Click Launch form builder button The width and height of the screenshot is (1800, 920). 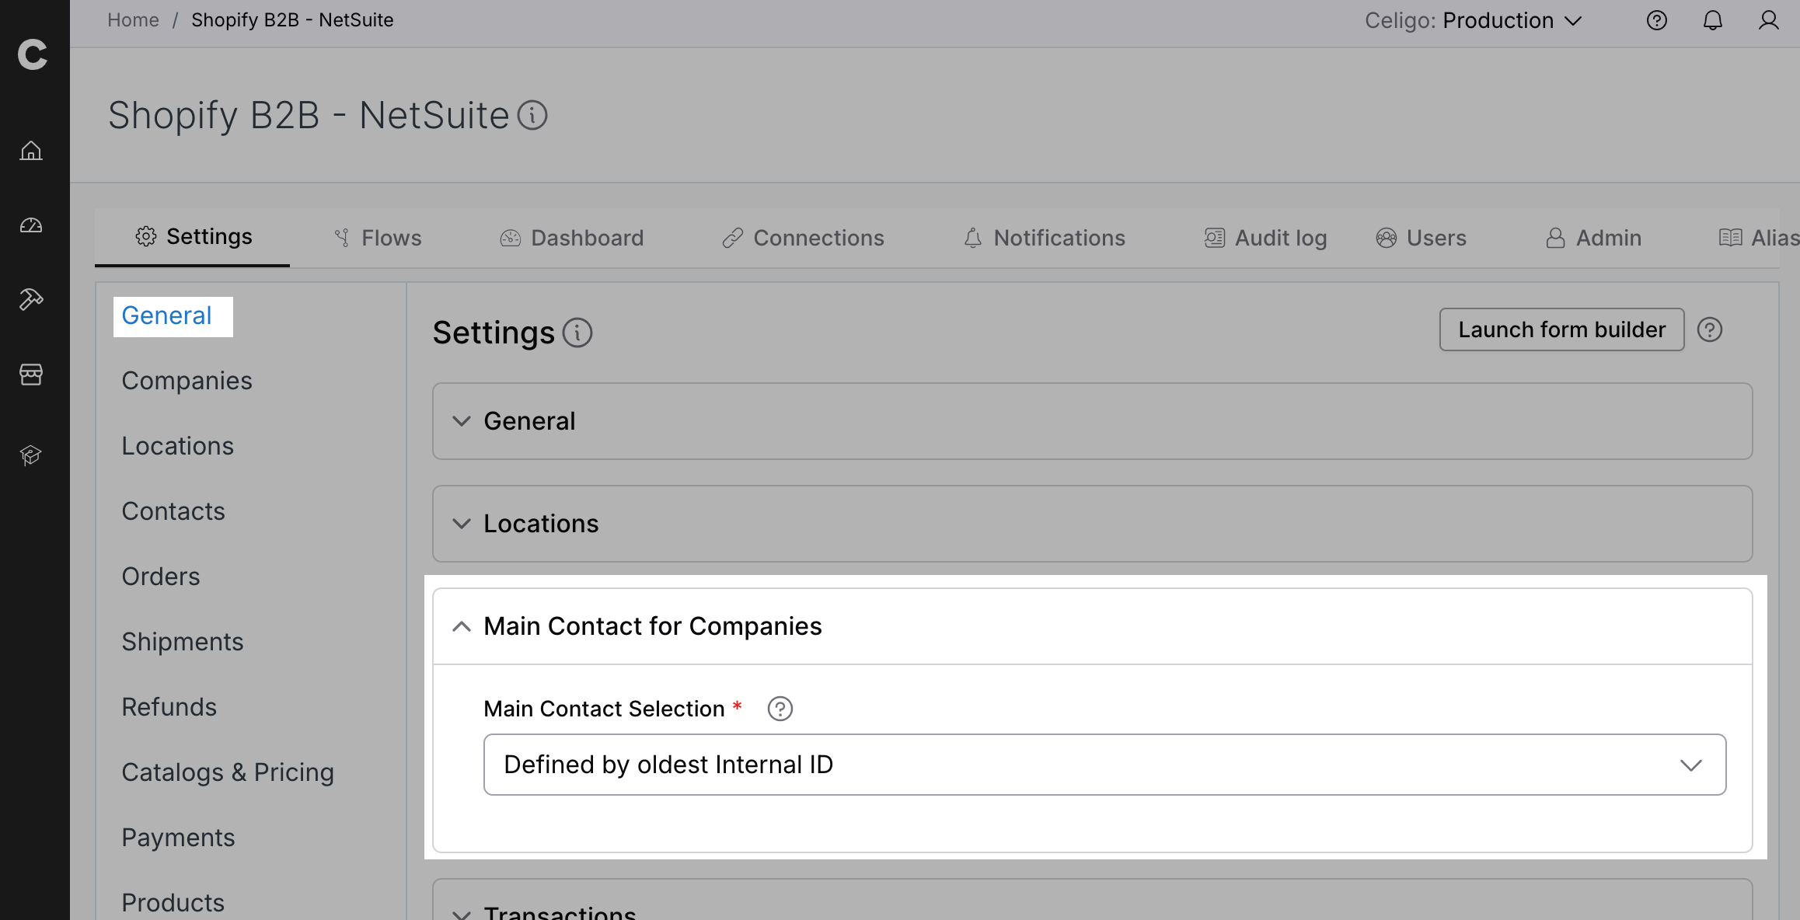tap(1562, 329)
